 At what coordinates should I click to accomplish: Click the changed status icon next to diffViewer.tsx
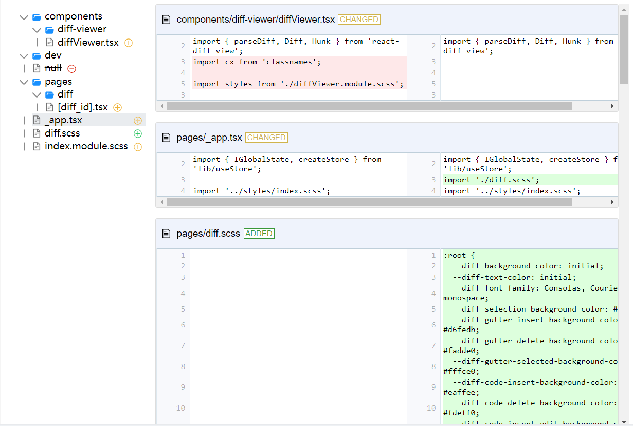point(129,43)
